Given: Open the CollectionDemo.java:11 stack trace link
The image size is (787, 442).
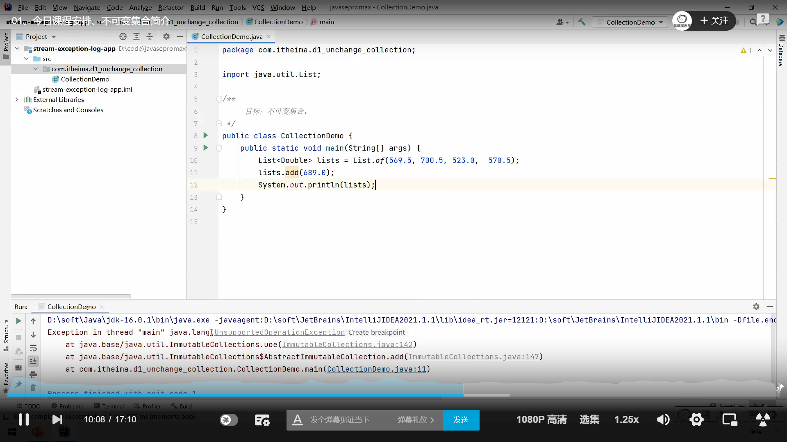Looking at the screenshot, I should click(376, 369).
